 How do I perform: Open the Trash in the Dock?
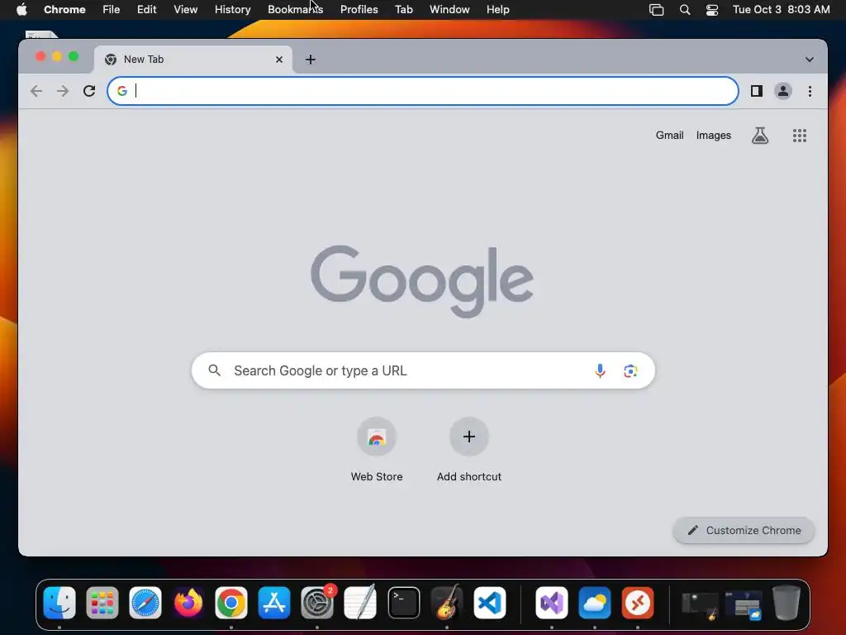pyautogui.click(x=787, y=603)
